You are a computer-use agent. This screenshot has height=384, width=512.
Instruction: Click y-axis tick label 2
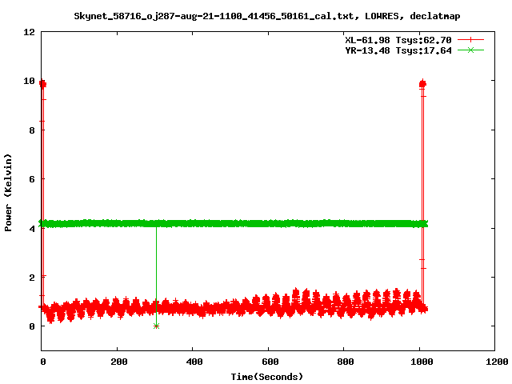point(32,278)
